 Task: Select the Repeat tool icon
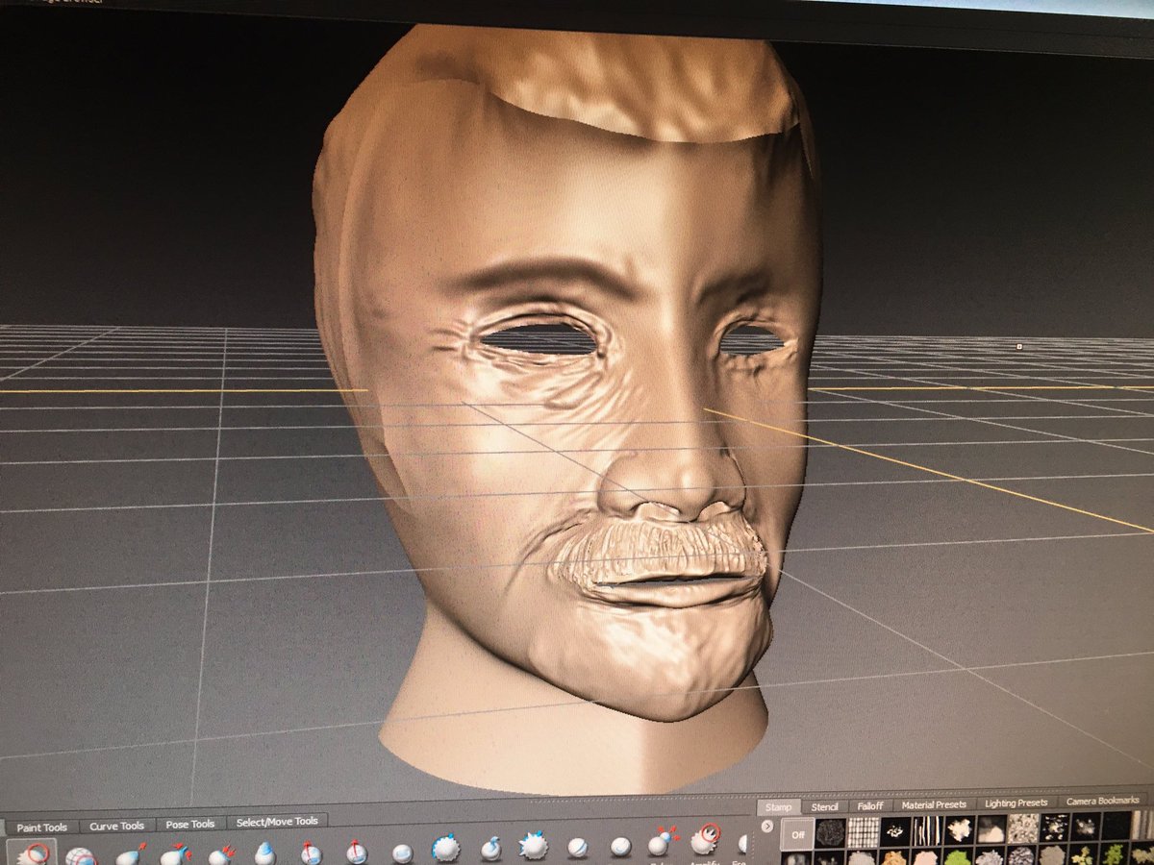(x=356, y=852)
